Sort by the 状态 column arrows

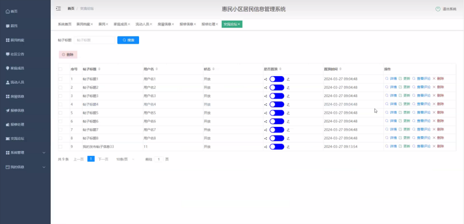click(x=213, y=69)
